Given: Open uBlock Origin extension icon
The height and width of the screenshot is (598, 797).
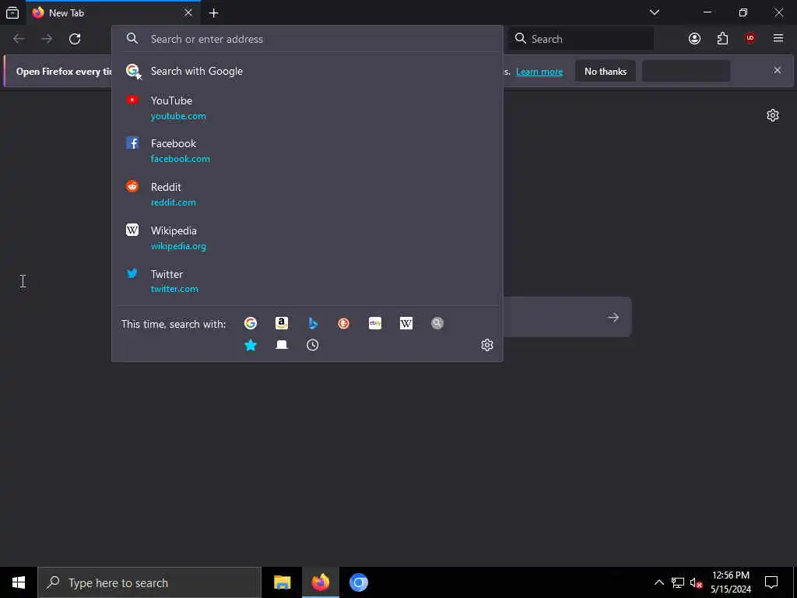Looking at the screenshot, I should [750, 39].
